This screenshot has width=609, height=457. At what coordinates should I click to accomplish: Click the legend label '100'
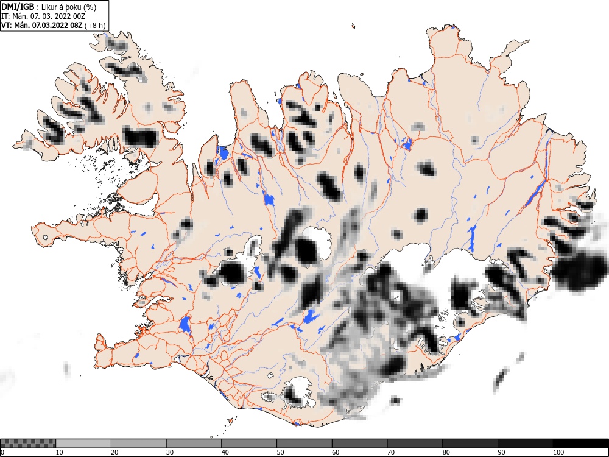coord(558,452)
